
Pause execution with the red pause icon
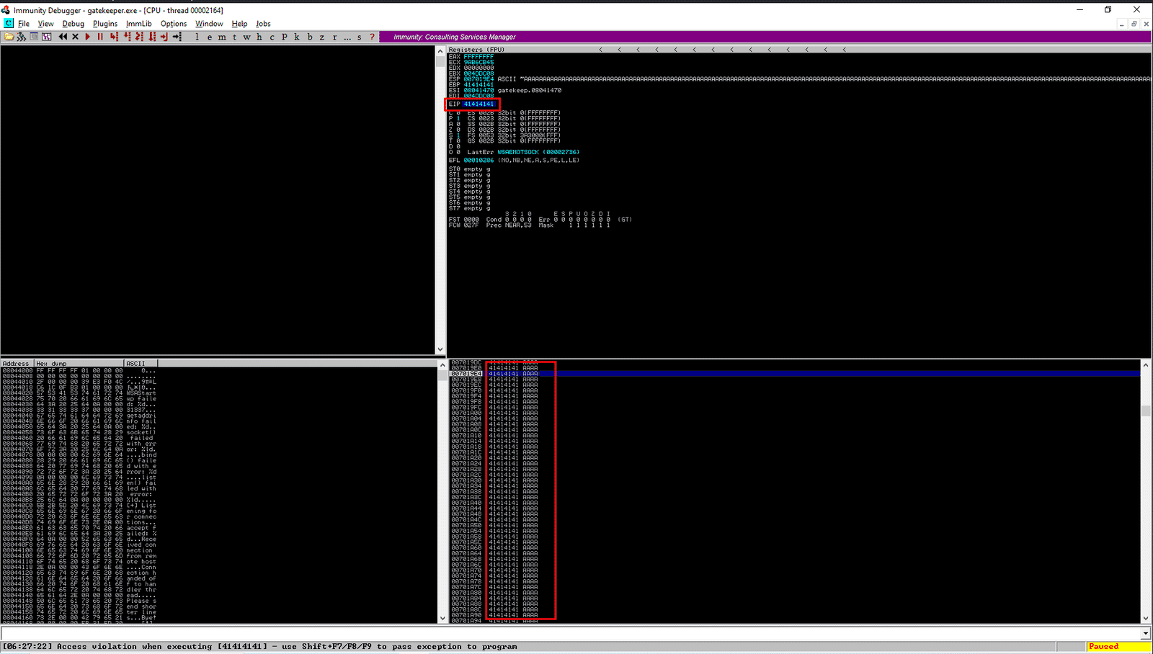click(x=100, y=37)
